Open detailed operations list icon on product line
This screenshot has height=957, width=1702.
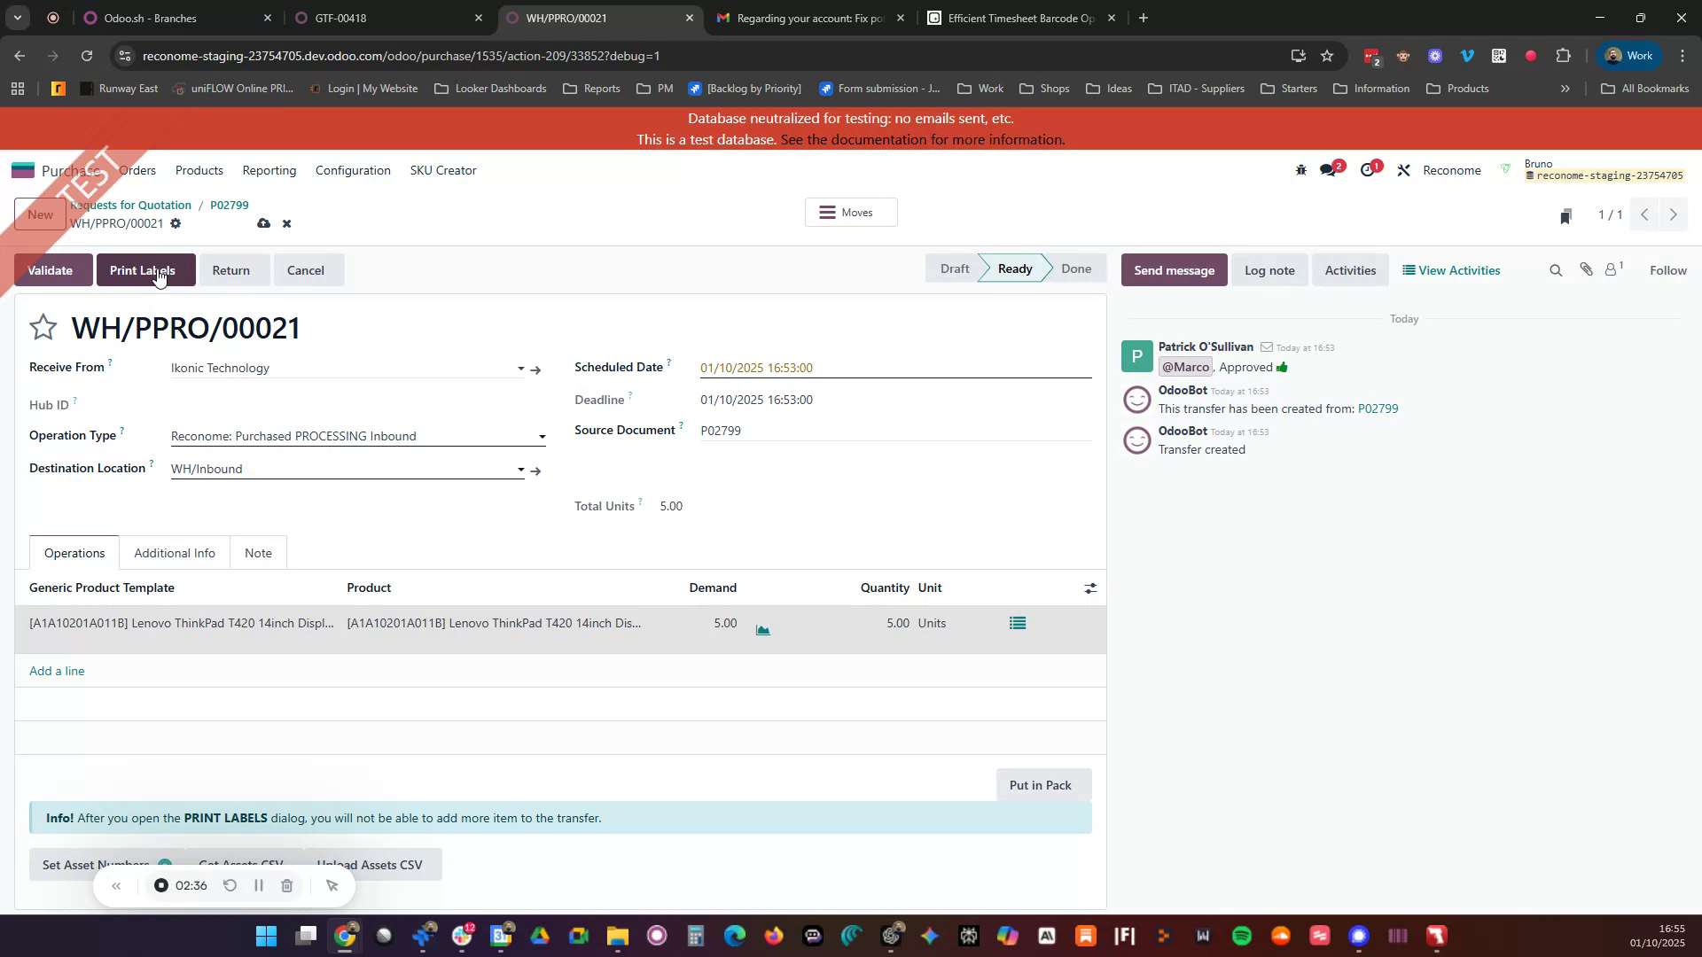tap(1017, 623)
